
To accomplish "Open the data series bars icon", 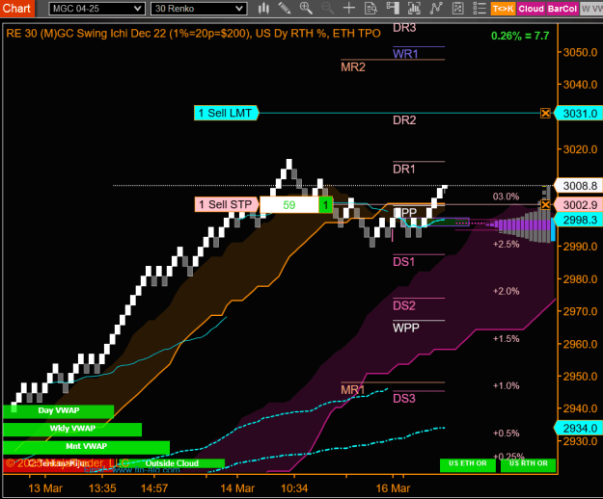I will tap(414, 9).
